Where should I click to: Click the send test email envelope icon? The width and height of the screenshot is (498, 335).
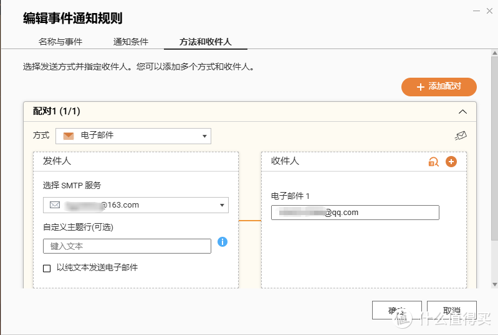(461, 135)
